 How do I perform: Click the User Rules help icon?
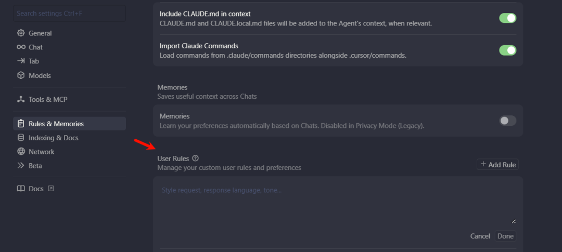pos(196,158)
